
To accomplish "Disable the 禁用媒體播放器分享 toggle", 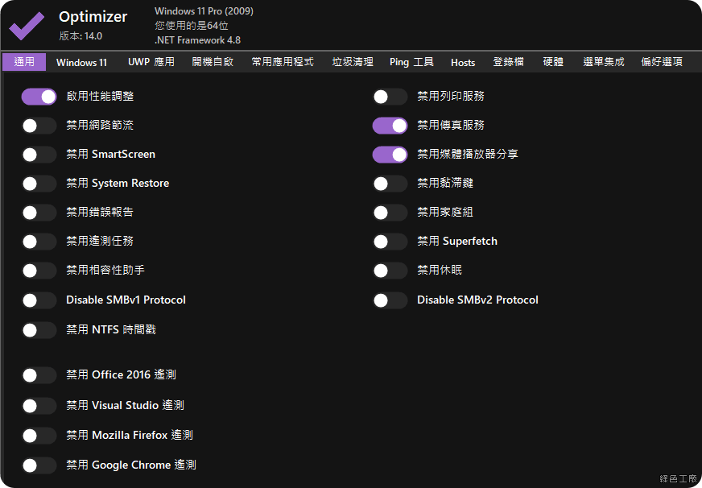I will (x=390, y=155).
